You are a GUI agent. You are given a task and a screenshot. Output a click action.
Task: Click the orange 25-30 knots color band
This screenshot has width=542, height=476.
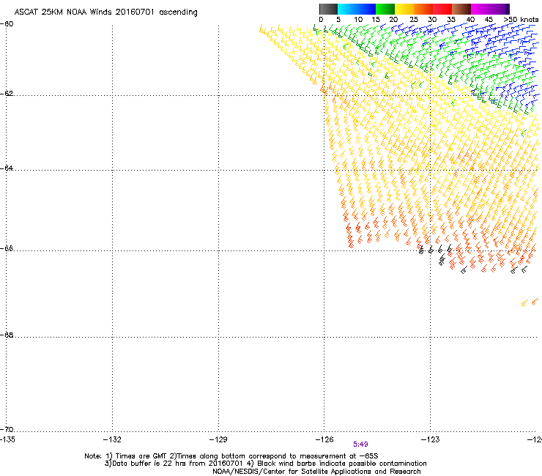coord(423,9)
